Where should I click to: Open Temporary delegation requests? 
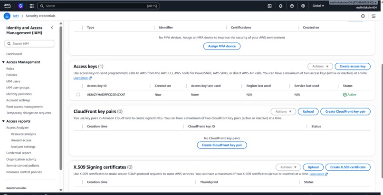pyautogui.click(x=29, y=113)
